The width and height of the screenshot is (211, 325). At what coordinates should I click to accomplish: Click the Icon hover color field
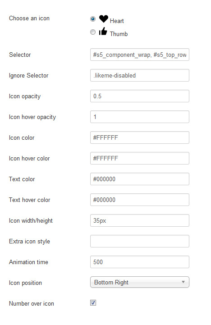click(x=140, y=158)
